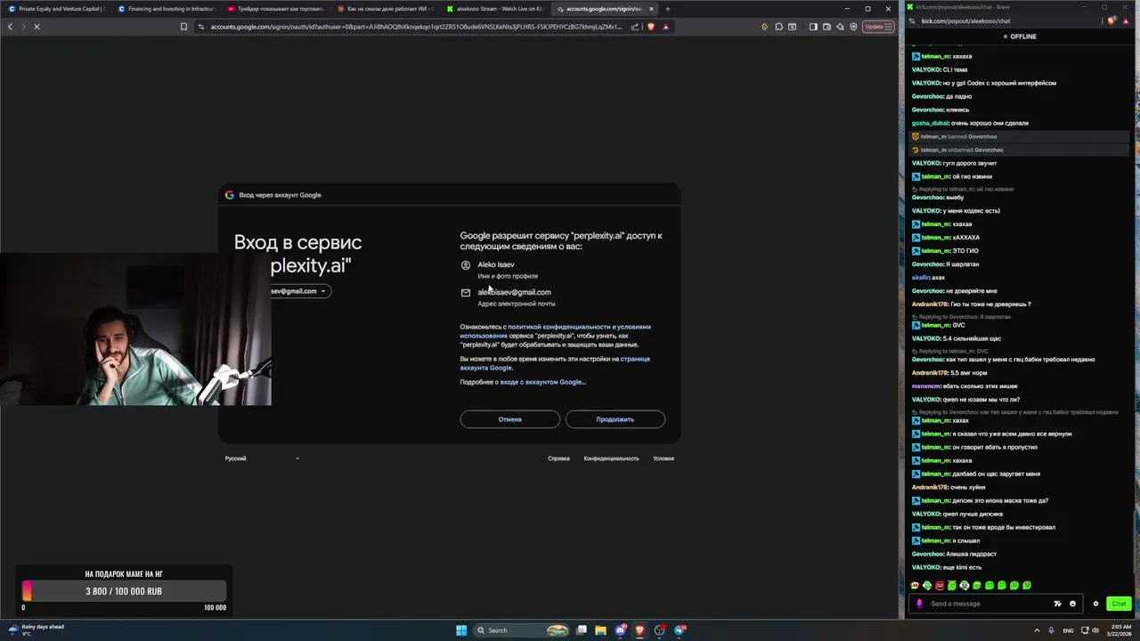Viewport: 1140px width, 641px height.
Task: Open the Условия footer link
Action: coord(664,458)
